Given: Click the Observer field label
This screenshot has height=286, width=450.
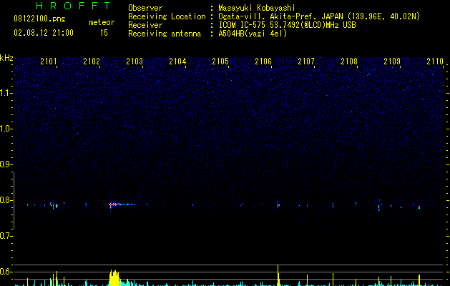Looking at the screenshot, I should pyautogui.click(x=145, y=8).
